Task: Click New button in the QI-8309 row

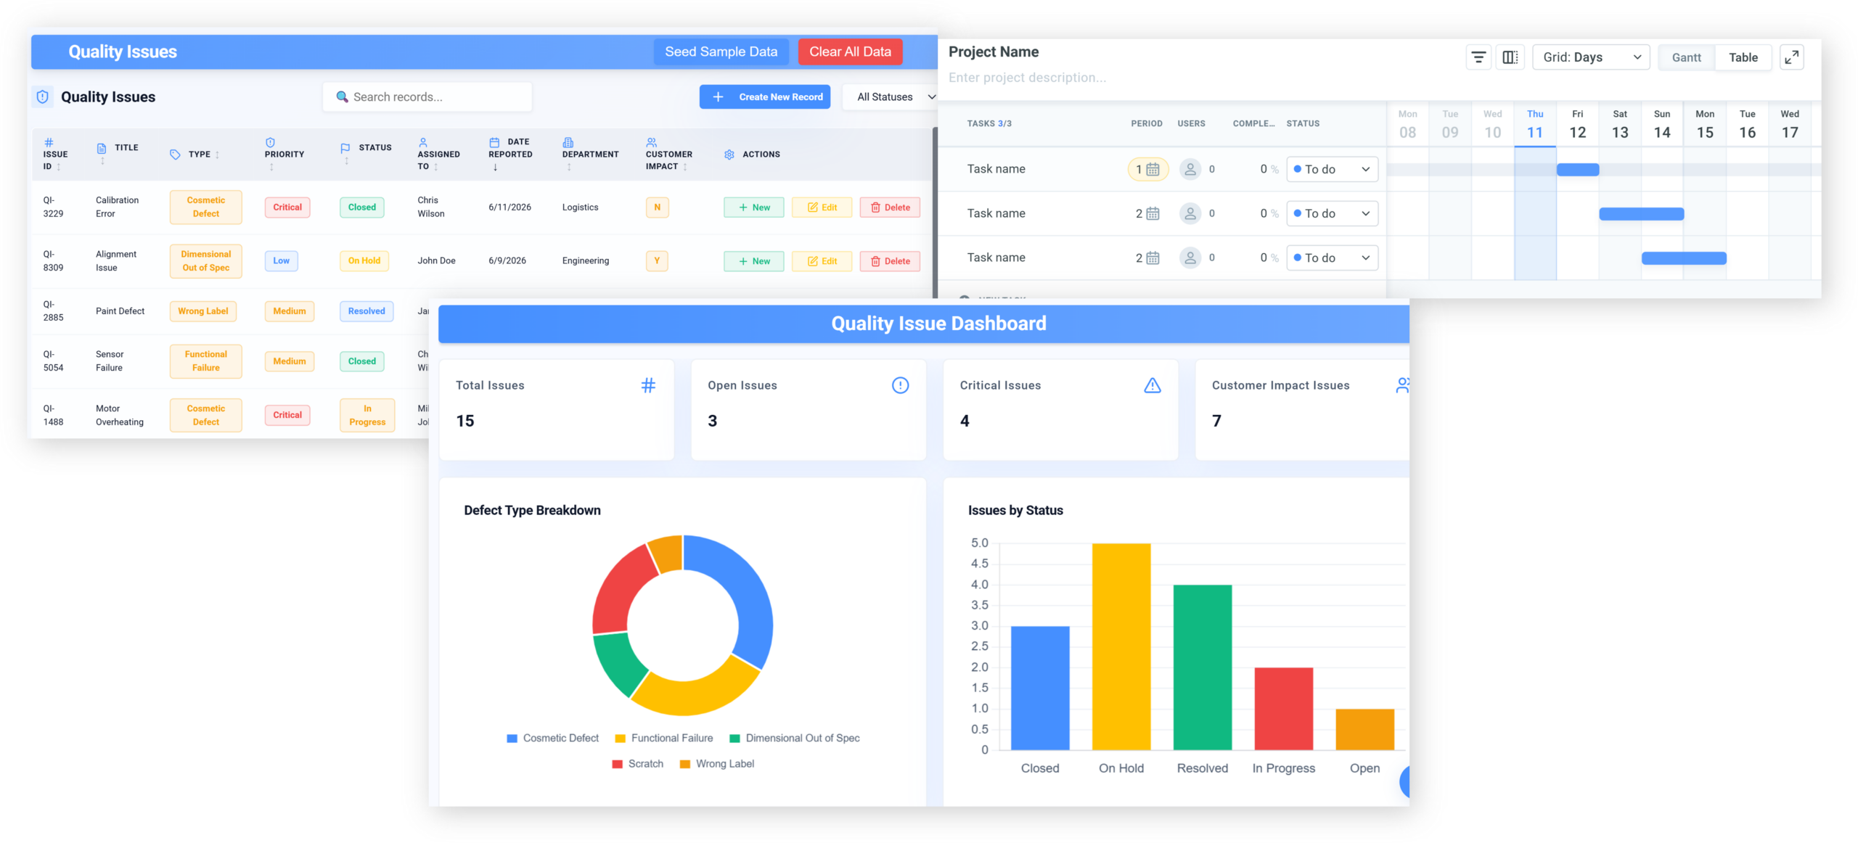Action: (x=753, y=261)
